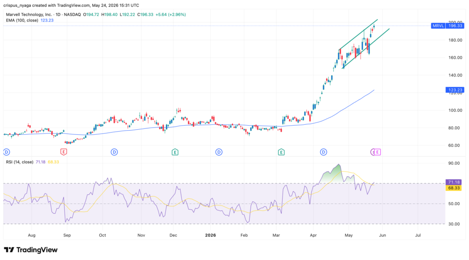The height and width of the screenshot is (260, 469).
Task: Click the yellow 68.33 value in the RSI legend
Action: pos(53,162)
